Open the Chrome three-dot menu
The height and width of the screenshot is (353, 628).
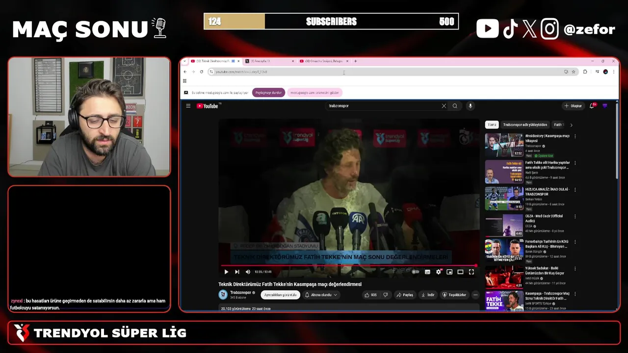pyautogui.click(x=613, y=72)
